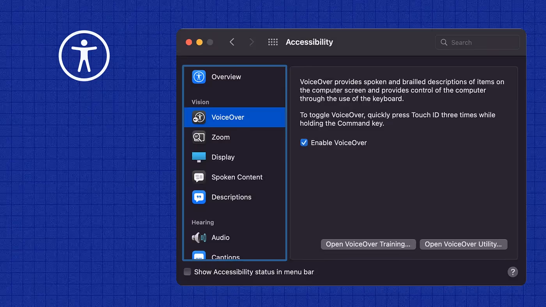Click the Spoken Content speech bubble icon
This screenshot has height=307, width=546.
[x=199, y=177]
